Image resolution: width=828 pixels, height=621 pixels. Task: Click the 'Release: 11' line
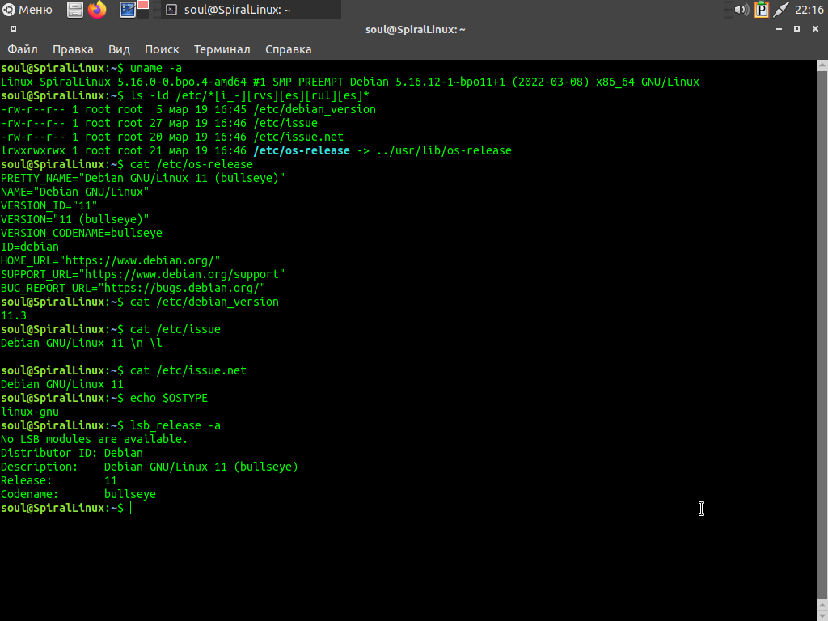[x=58, y=480]
